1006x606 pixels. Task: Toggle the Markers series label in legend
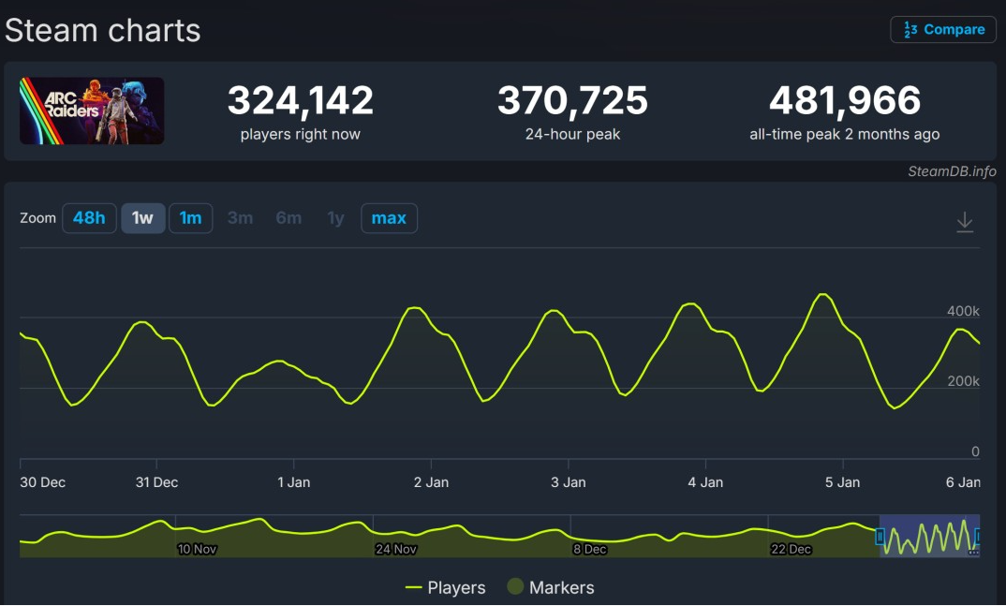[561, 588]
